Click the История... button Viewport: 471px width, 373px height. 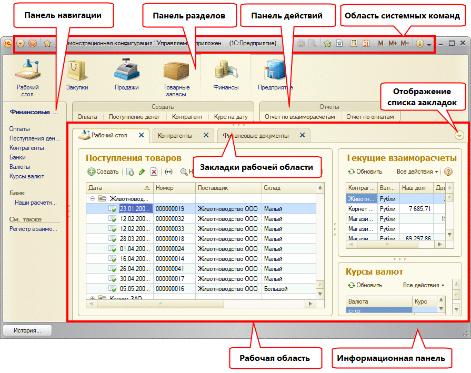coord(27,330)
